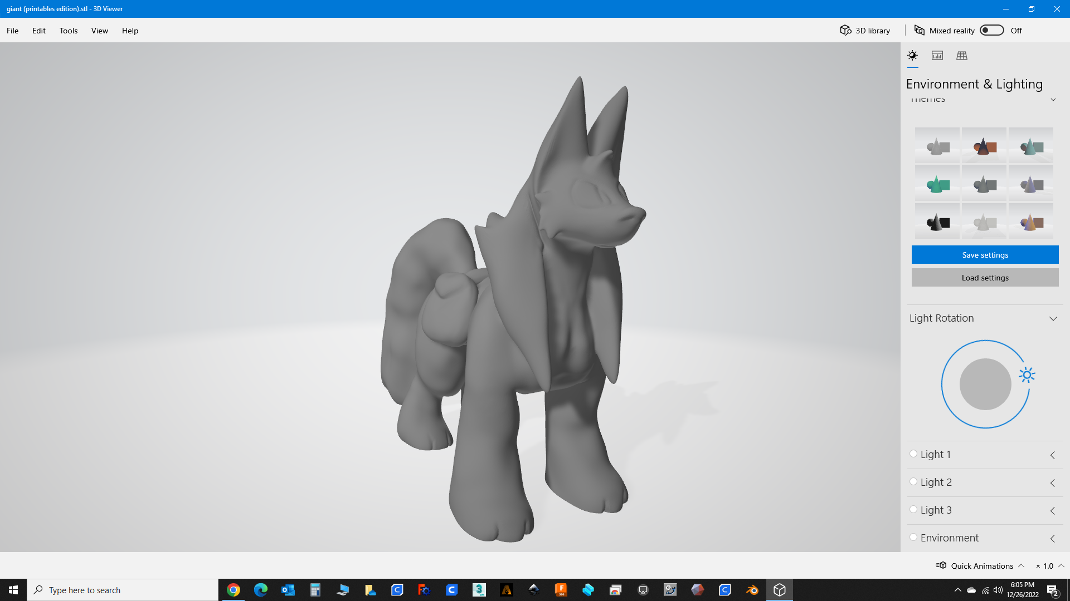The width and height of the screenshot is (1070, 601).
Task: Open the Help menu
Action: pyautogui.click(x=130, y=31)
